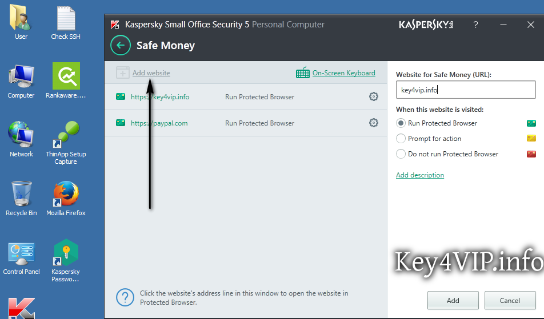
Task: Open Kaspersky help question mark in title bar
Action: [475, 25]
